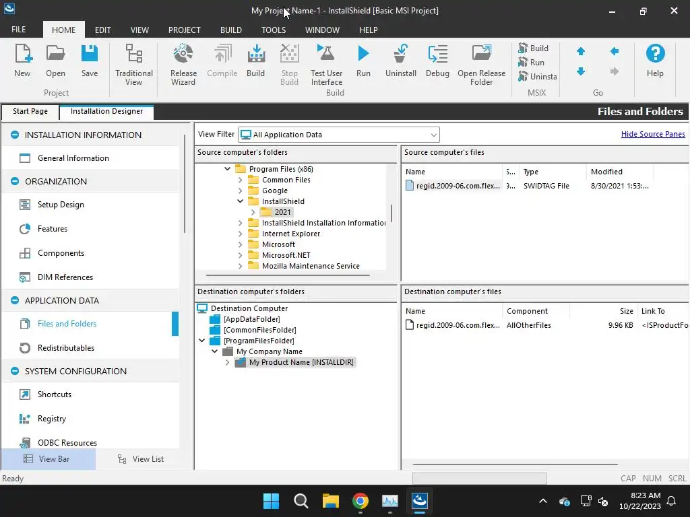
Task: Sort destination files by Component column
Action: click(536, 311)
